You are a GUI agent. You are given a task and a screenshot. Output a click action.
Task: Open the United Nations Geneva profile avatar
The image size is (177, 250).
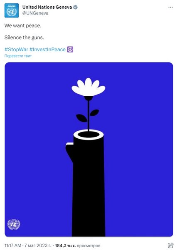pos(12,10)
